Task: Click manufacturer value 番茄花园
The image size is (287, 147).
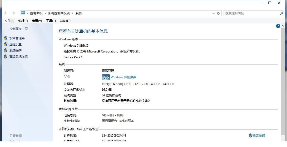Action: coord(108,71)
